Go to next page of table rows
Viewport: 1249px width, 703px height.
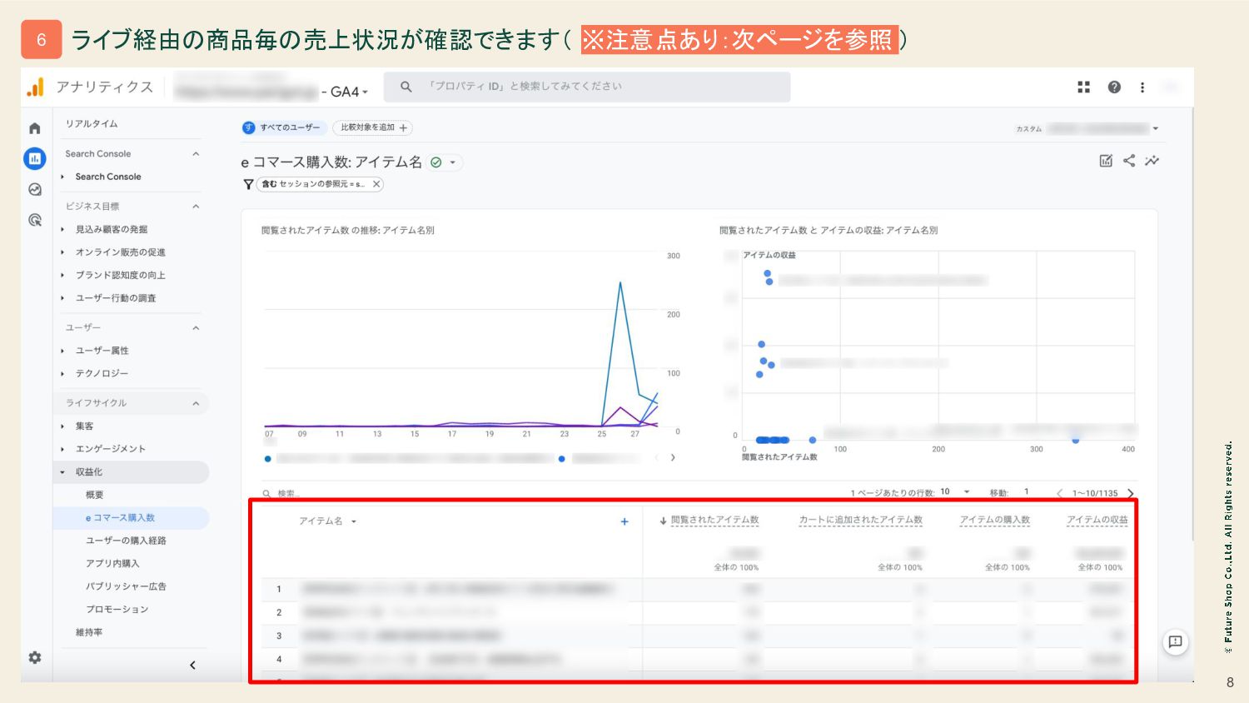1131,493
